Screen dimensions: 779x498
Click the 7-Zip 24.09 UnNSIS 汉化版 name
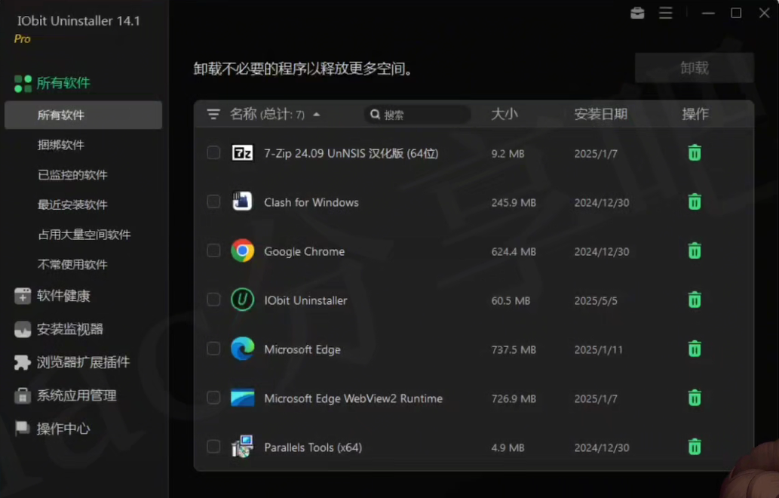351,153
